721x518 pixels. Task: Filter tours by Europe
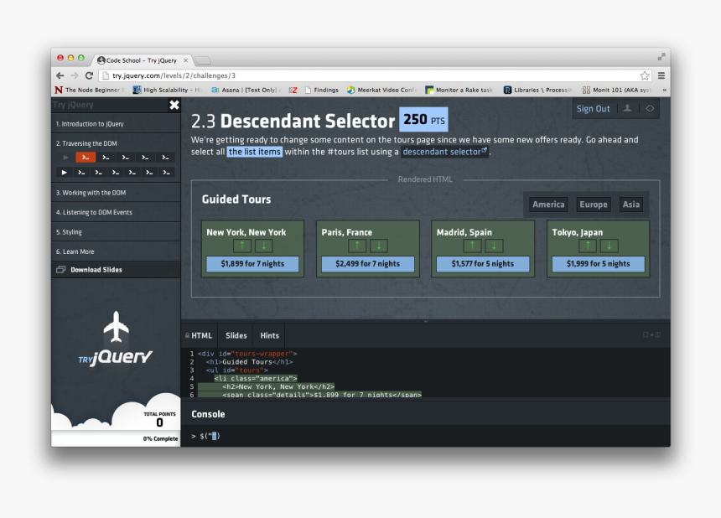[594, 205]
